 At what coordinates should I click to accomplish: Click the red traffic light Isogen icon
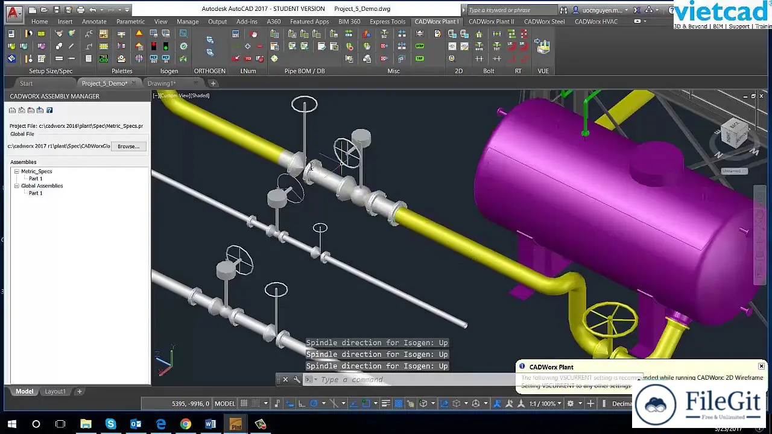coord(154,46)
